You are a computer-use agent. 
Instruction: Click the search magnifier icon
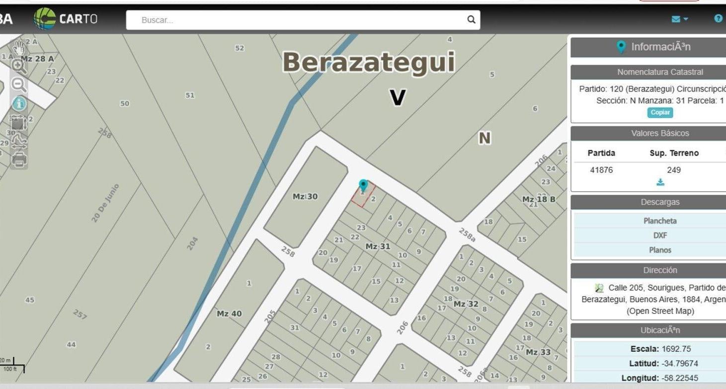point(471,20)
